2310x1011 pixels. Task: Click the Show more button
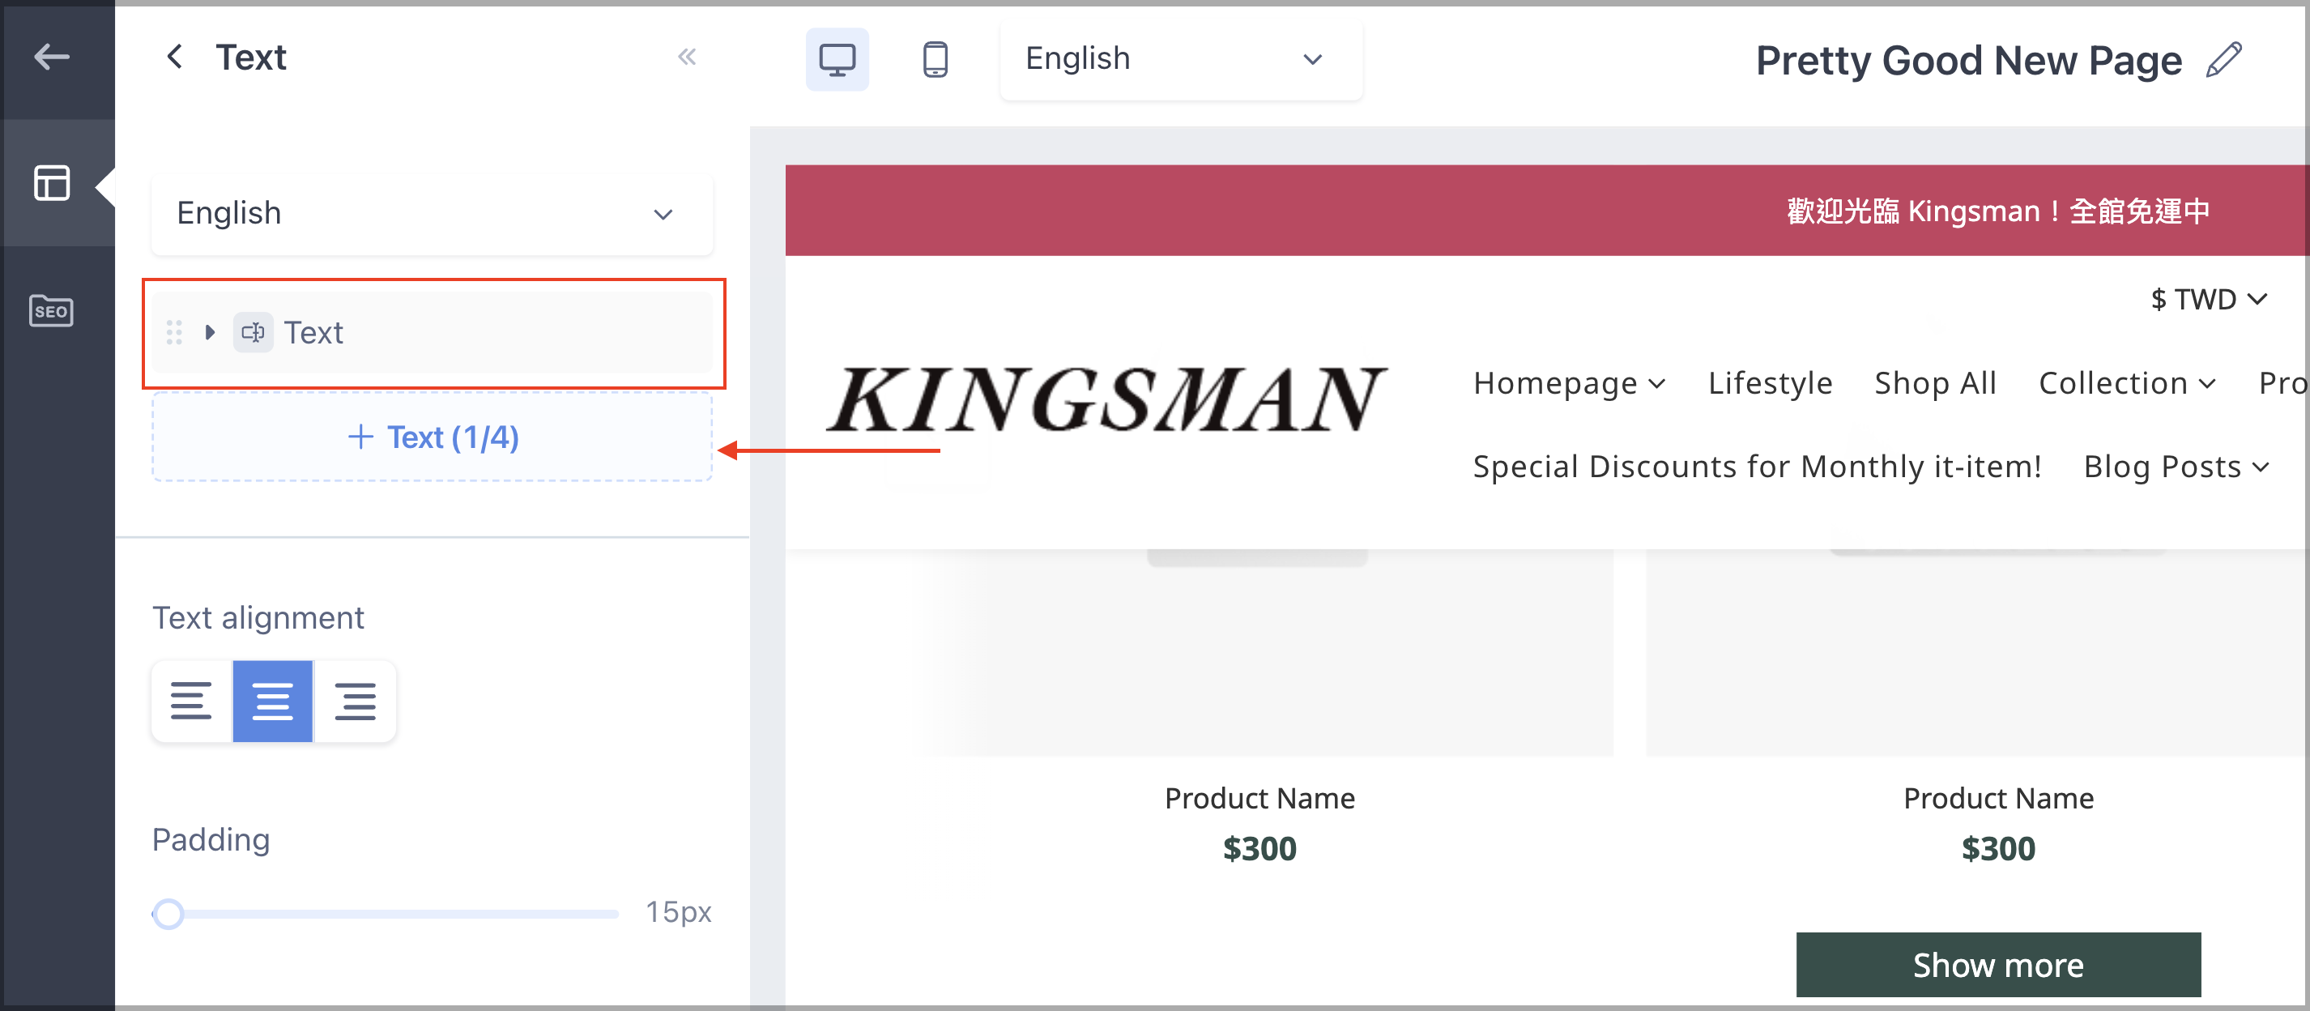click(1998, 966)
